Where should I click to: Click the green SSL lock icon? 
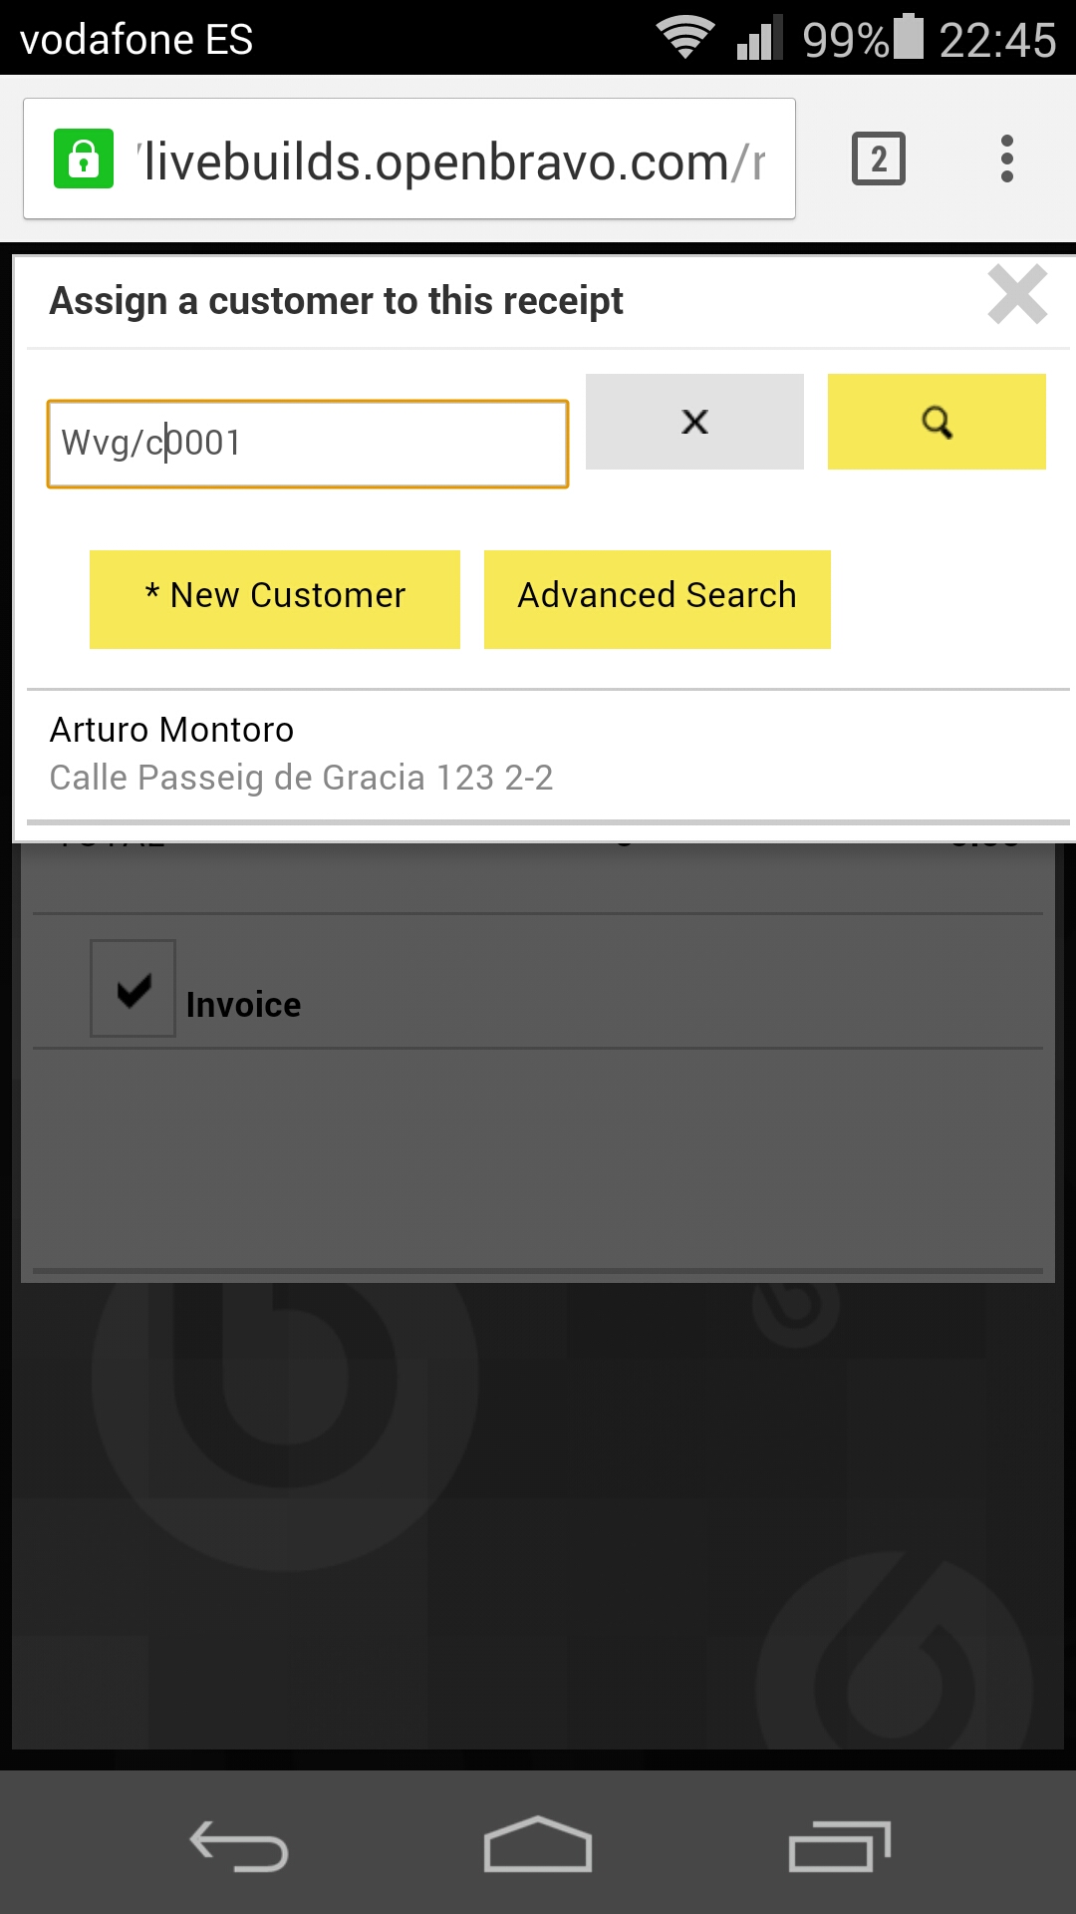[84, 159]
